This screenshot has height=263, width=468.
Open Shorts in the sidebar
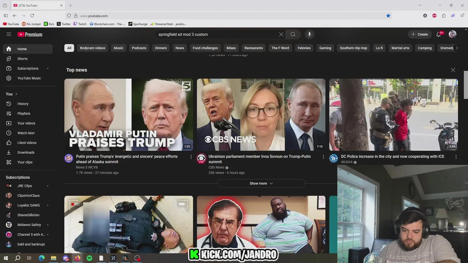pyautogui.click(x=28, y=58)
